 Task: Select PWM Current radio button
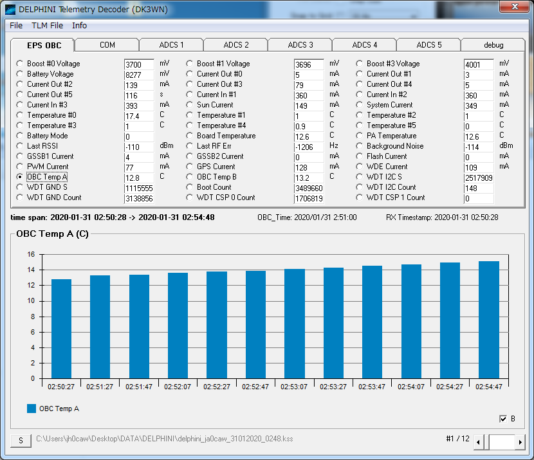[20, 167]
